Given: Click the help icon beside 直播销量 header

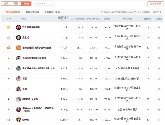Looking at the screenshot, I should pos(84,19).
